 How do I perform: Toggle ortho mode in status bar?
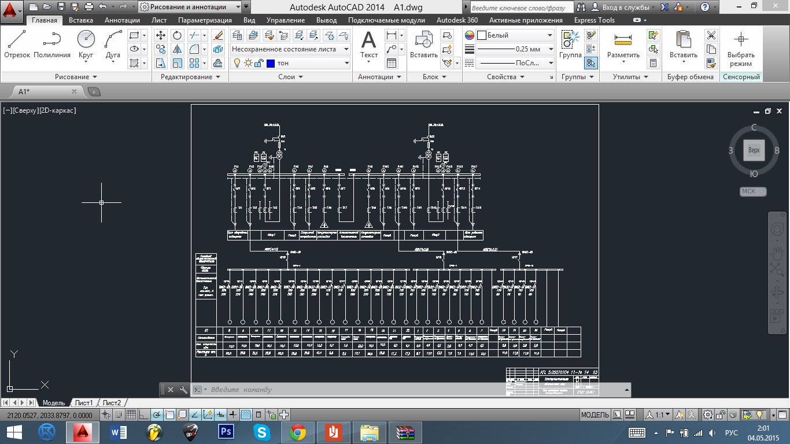point(144,415)
